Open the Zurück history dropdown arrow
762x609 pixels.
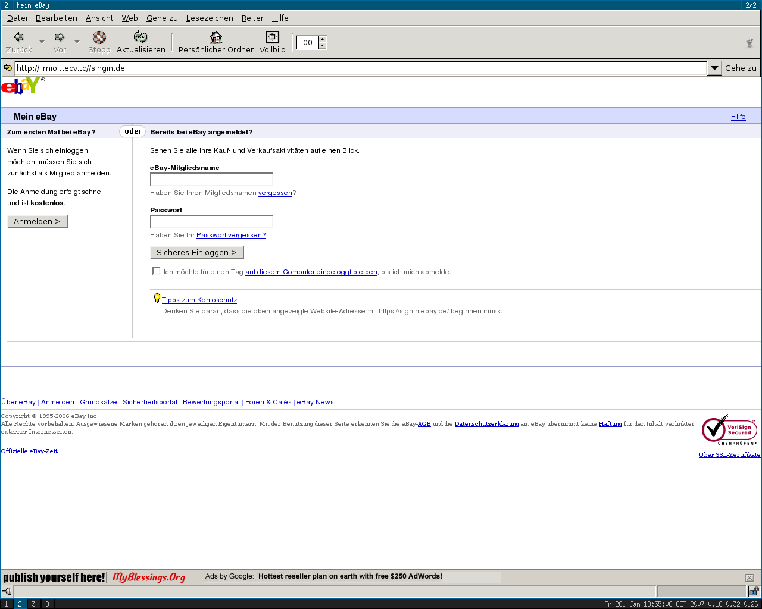42,42
